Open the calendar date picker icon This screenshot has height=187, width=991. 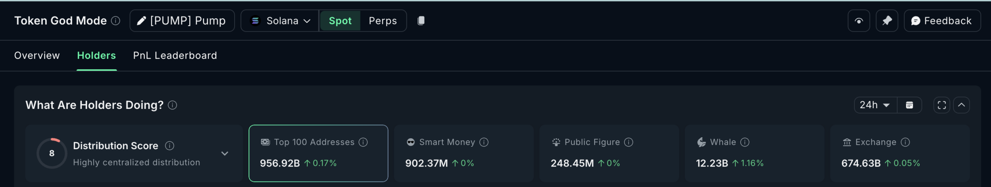pos(909,105)
